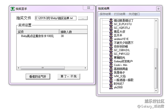
Task: Select winner name GC_P4R1222
Action: (122, 54)
